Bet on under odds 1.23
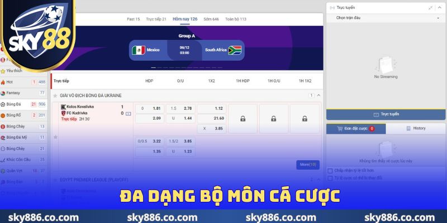The width and height of the screenshot is (447, 223). click(x=180, y=152)
